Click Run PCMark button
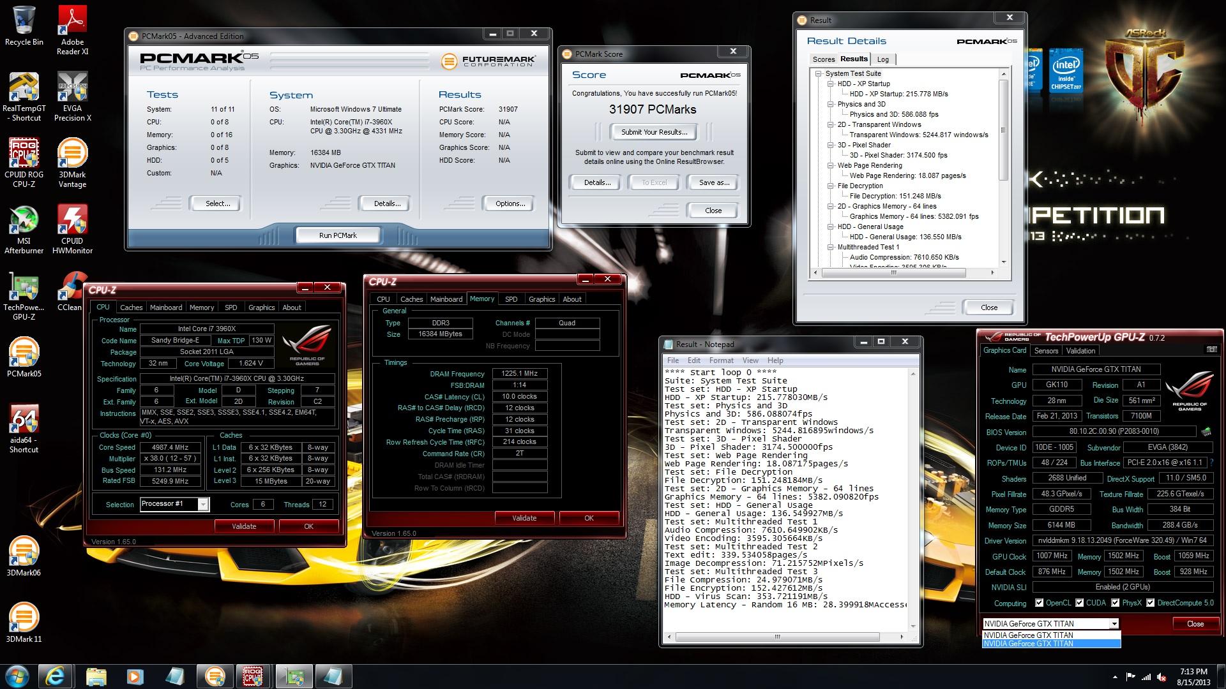1226x689 pixels. coord(338,235)
